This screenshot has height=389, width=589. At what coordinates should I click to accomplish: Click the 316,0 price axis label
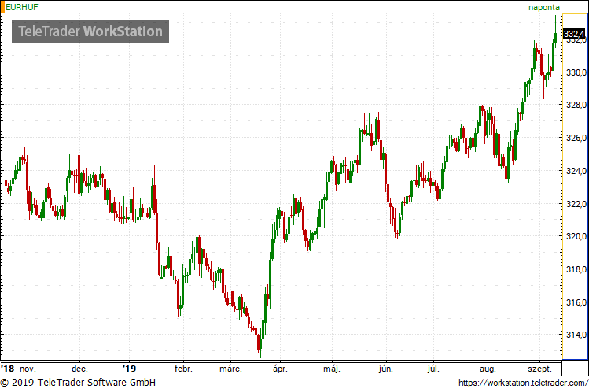[576, 302]
